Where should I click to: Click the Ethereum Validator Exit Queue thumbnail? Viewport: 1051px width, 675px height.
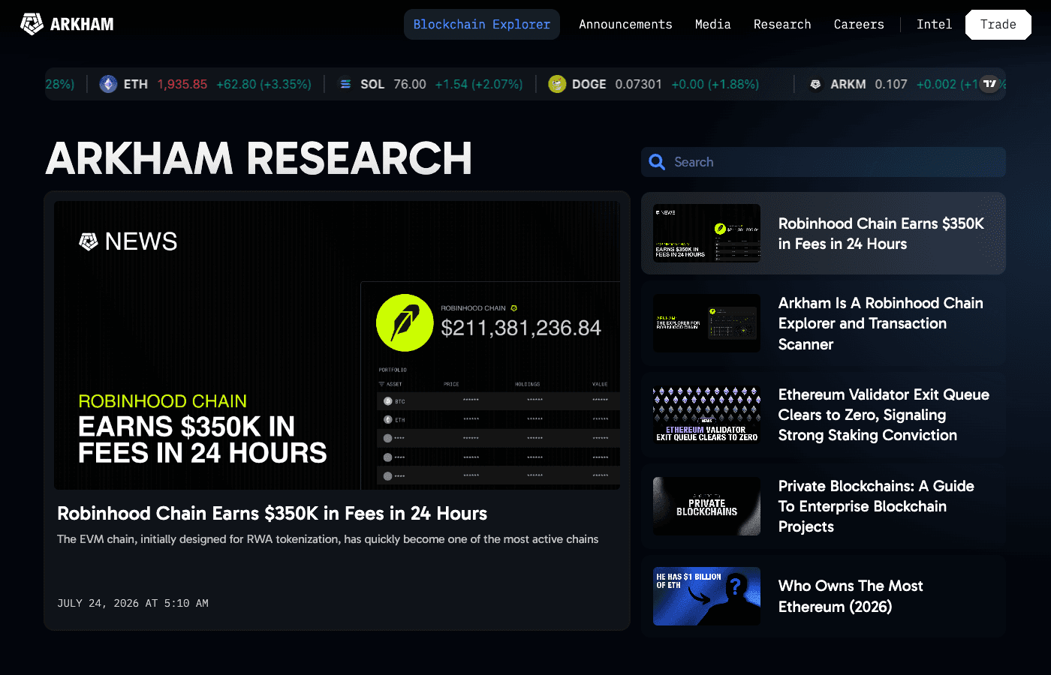706,415
